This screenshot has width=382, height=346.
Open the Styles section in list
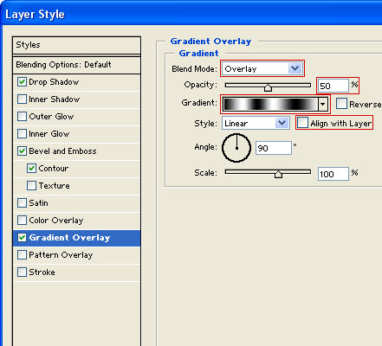click(77, 45)
